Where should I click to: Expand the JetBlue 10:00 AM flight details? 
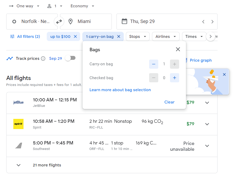(x=207, y=103)
